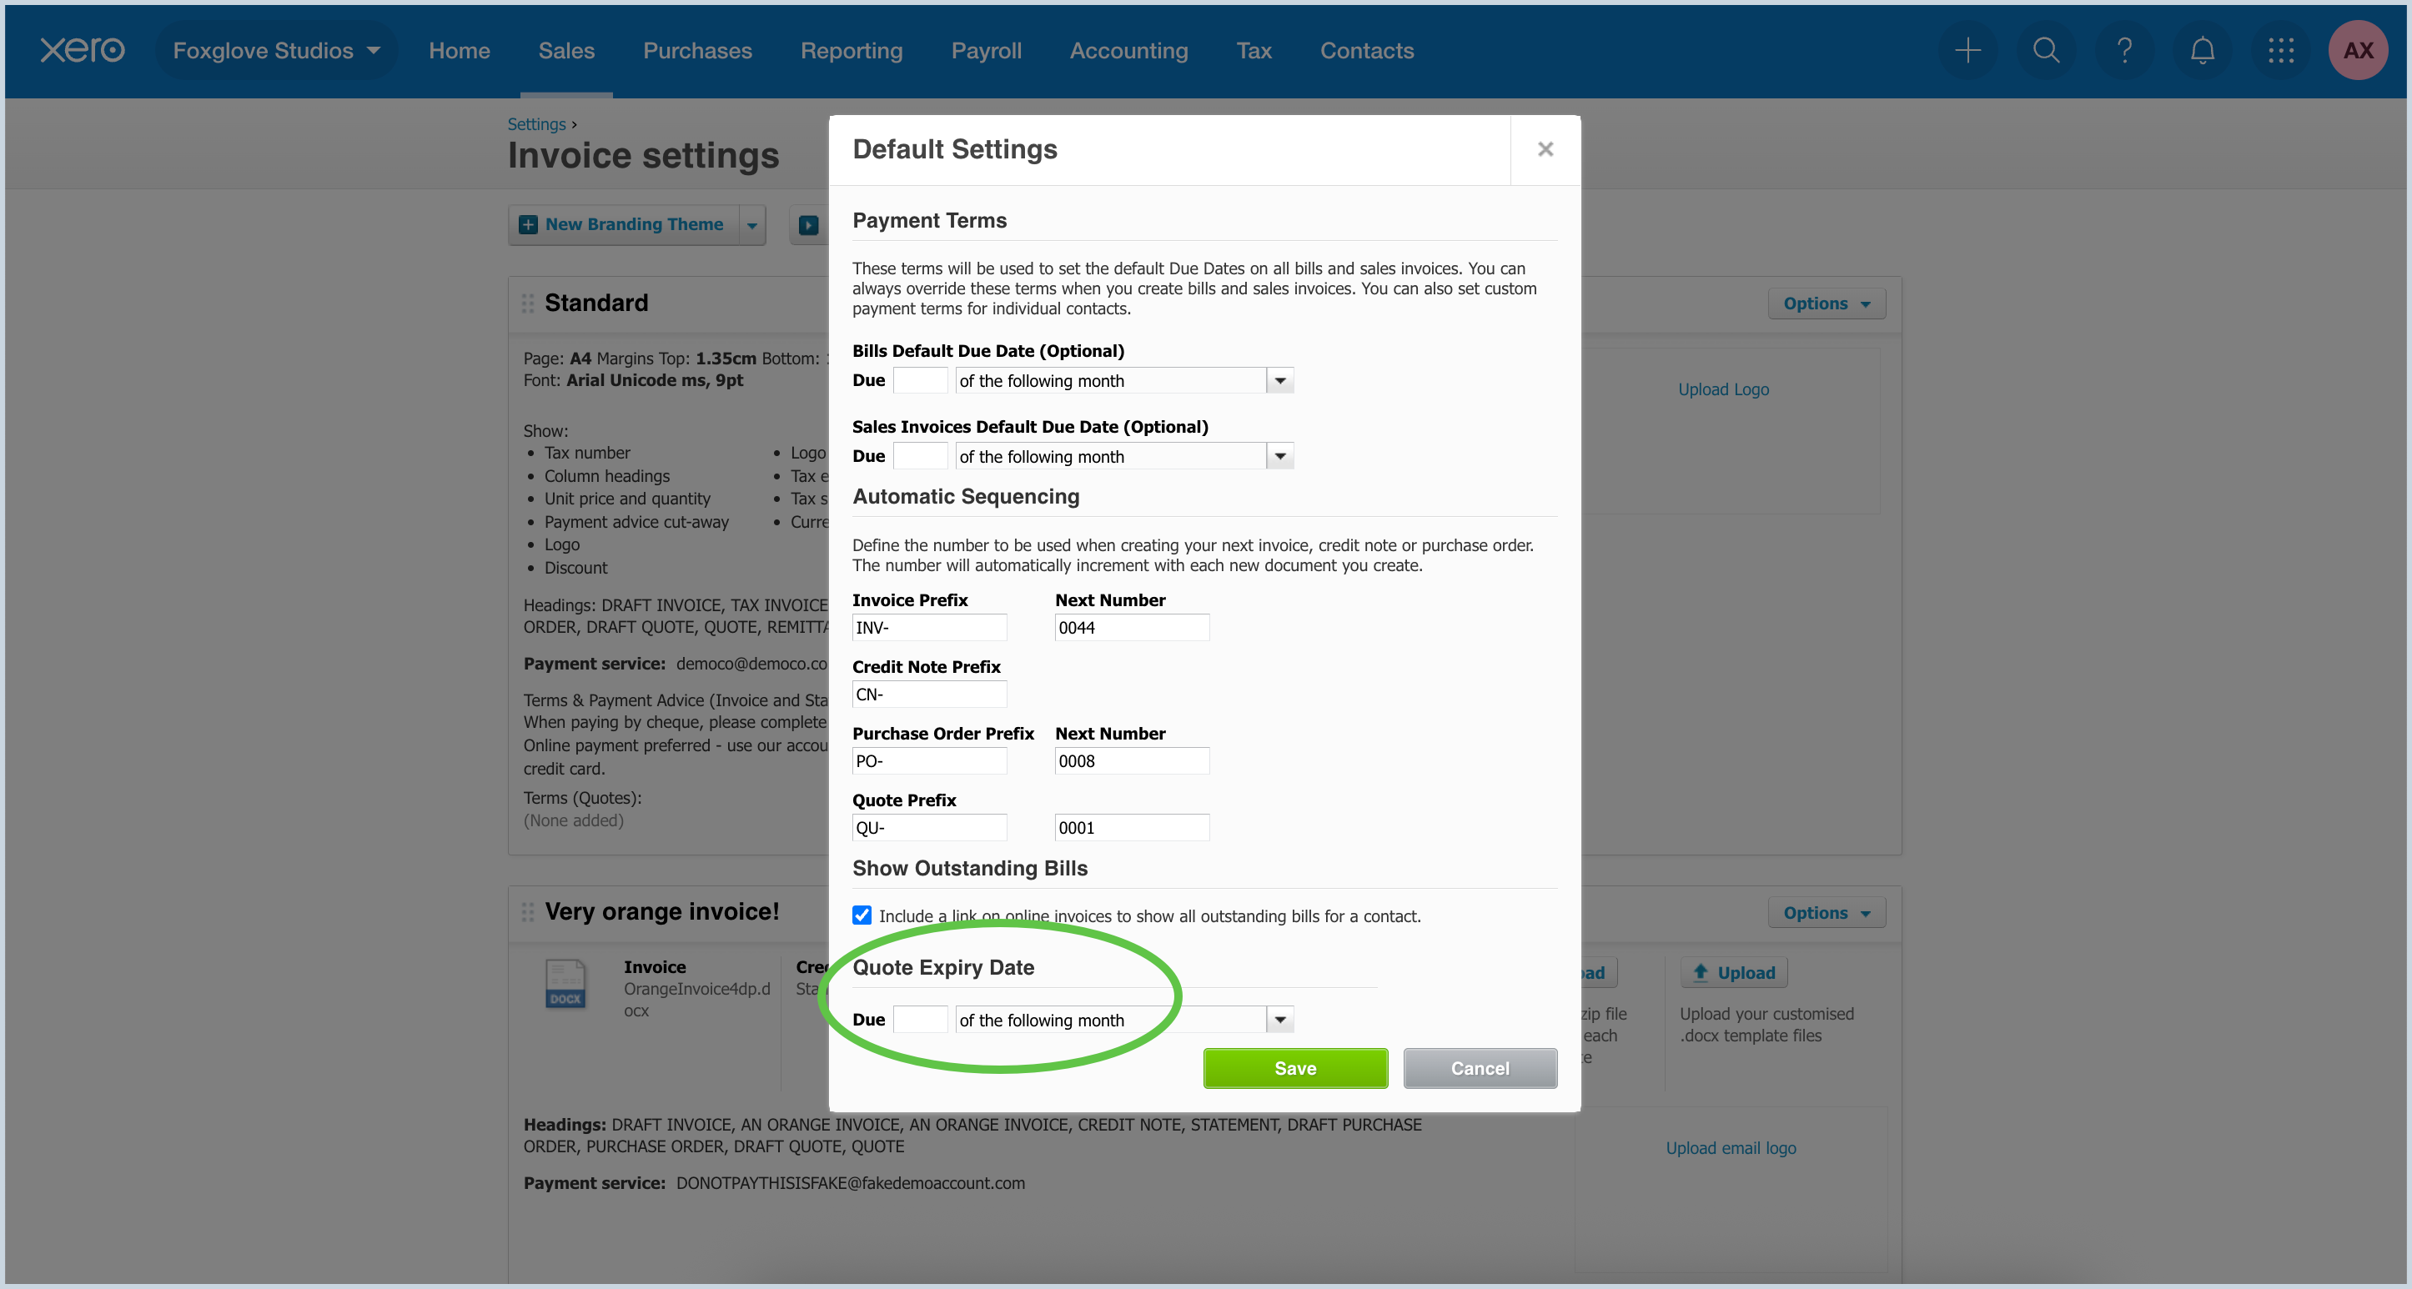Save the Default Settings

pyautogui.click(x=1295, y=1068)
